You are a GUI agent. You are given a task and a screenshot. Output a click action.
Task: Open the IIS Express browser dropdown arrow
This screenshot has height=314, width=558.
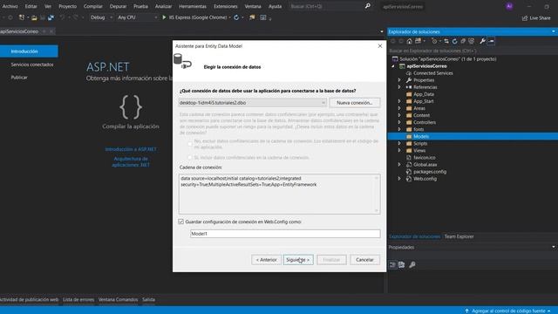230,17
